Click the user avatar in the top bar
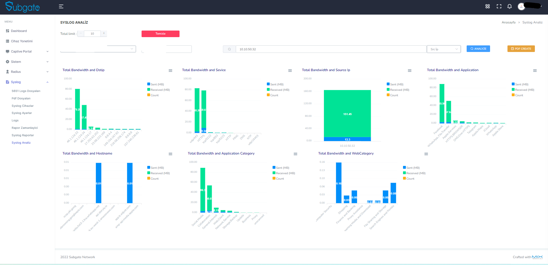The image size is (548, 265). (x=521, y=7)
